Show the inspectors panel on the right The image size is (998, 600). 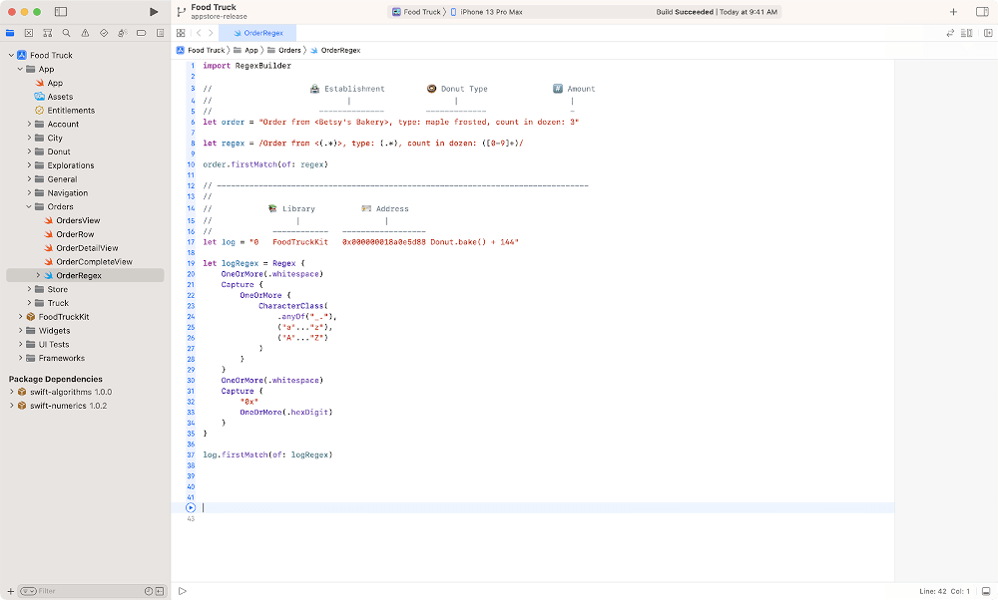982,12
